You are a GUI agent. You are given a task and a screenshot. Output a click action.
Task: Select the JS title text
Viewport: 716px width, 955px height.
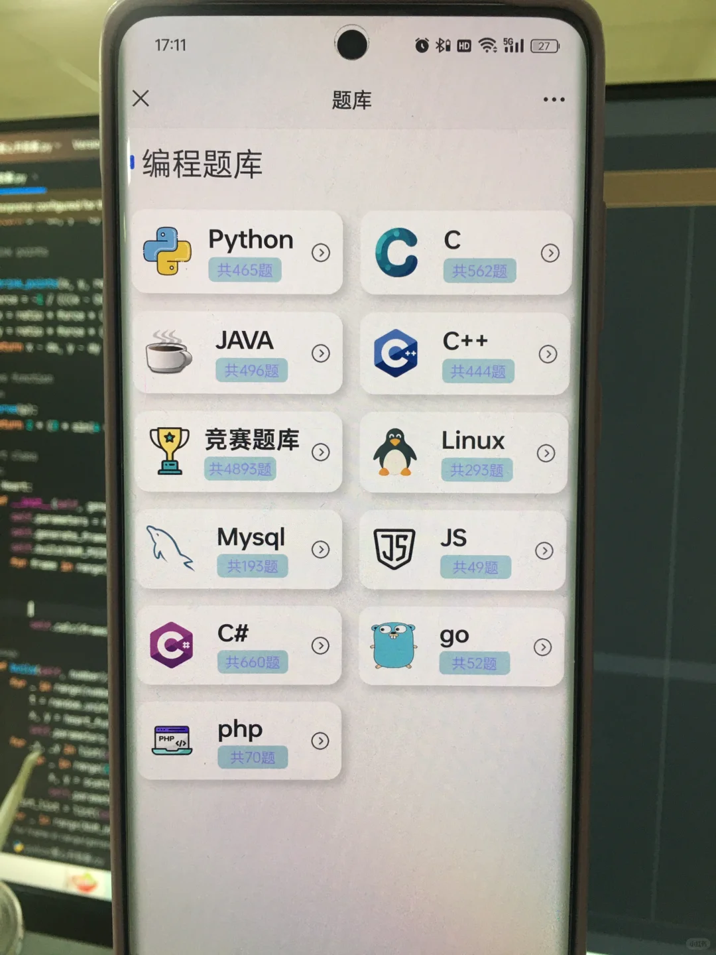[453, 538]
